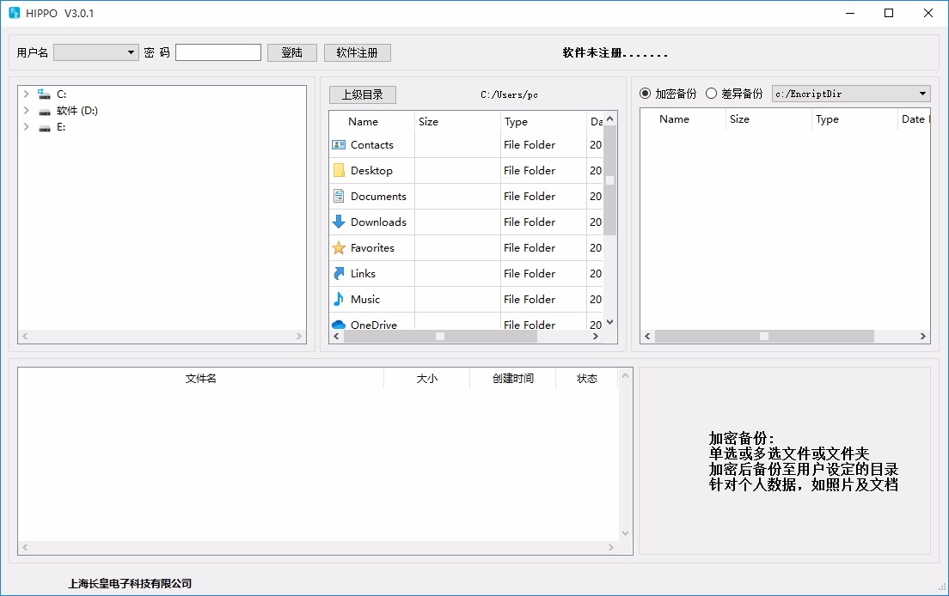Click the E: drive icon
The image size is (949, 596).
pyautogui.click(x=44, y=128)
